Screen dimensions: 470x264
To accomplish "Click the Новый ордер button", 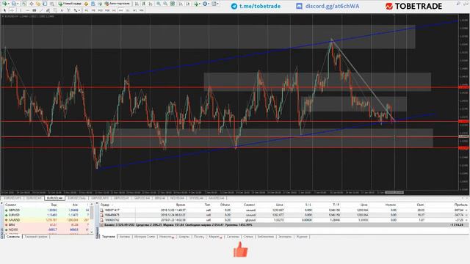I will pos(70,4).
